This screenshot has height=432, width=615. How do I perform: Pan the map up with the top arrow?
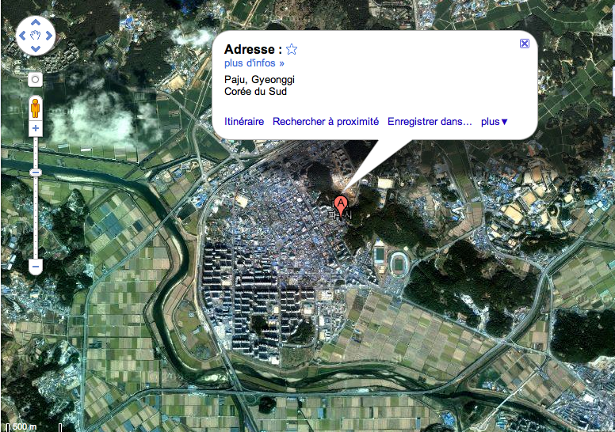(x=36, y=22)
